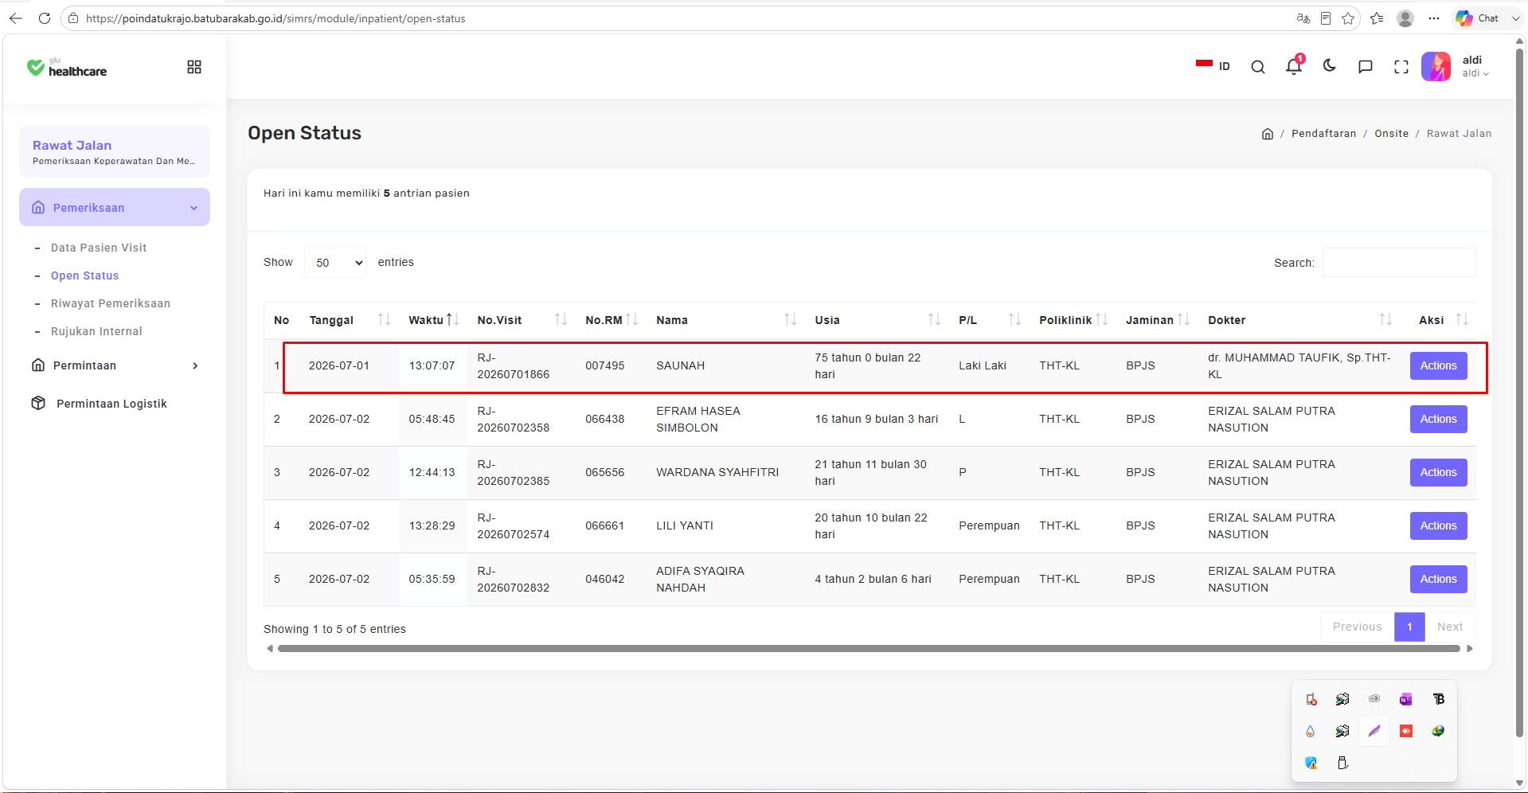Click the Internet Download Manager tray icon
Viewport: 1528px width, 793px height.
[1438, 731]
